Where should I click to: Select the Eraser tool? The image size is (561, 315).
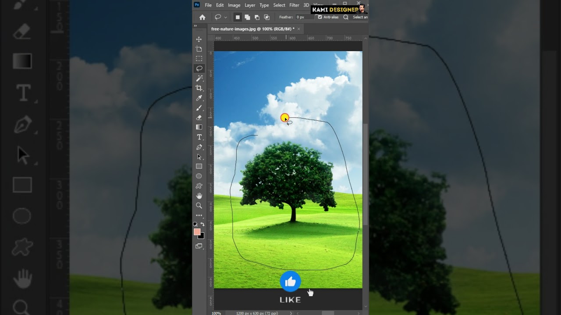[x=199, y=117]
